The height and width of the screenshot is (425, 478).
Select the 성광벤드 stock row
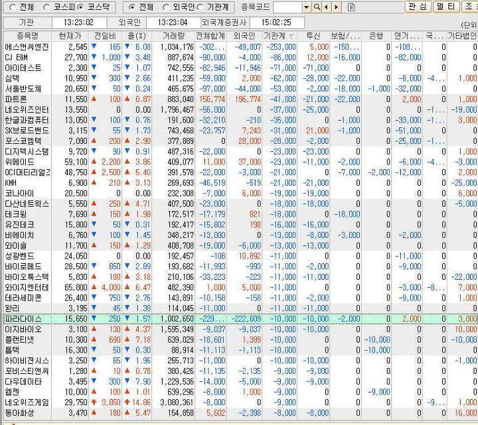point(240,256)
